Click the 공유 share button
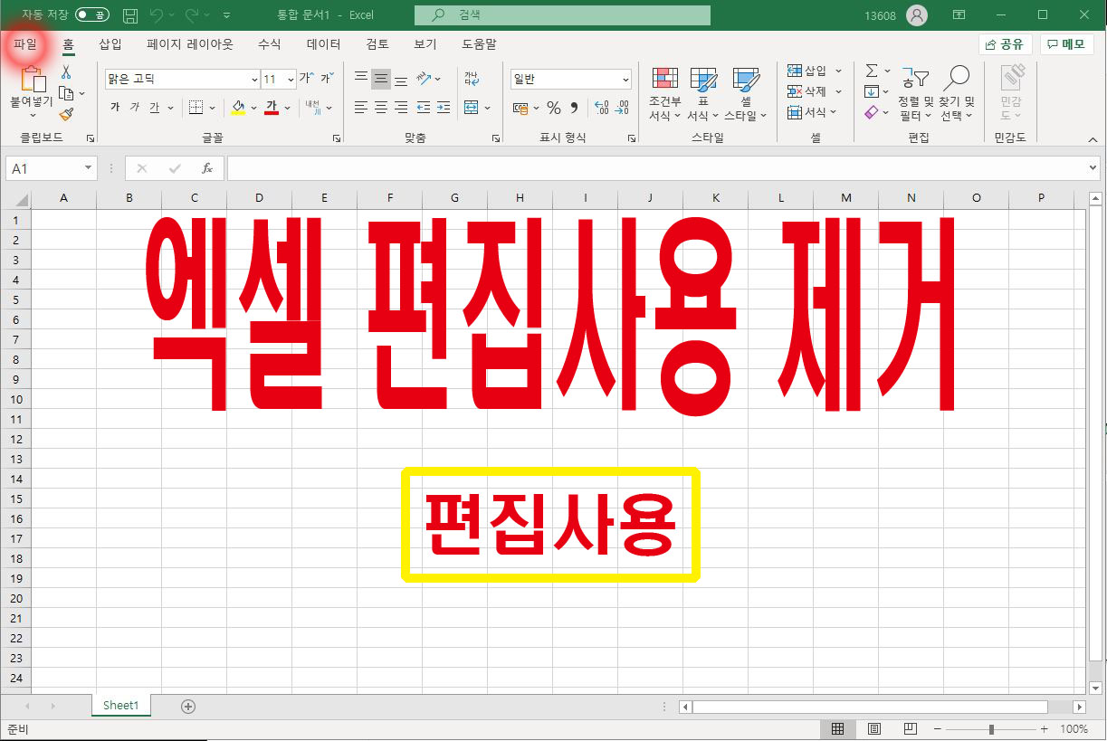 point(1005,43)
